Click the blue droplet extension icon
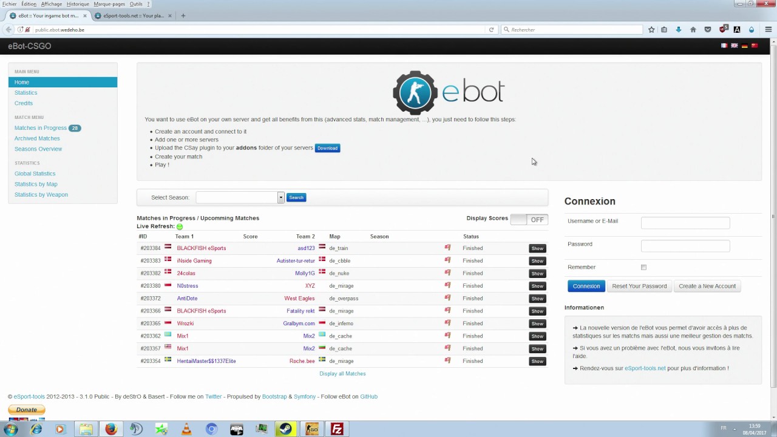The height and width of the screenshot is (437, 777). (x=752, y=30)
